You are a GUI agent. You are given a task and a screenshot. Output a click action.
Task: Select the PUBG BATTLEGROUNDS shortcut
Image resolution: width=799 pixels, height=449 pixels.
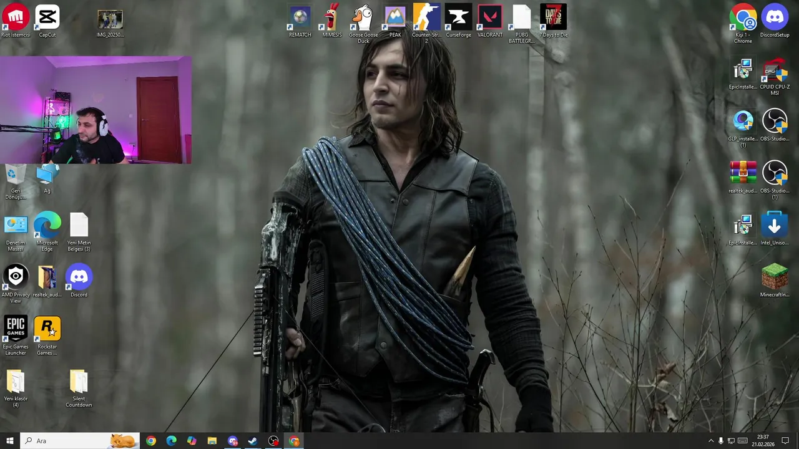coord(522,24)
